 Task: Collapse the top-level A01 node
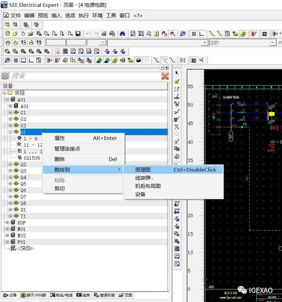click(x=7, y=100)
